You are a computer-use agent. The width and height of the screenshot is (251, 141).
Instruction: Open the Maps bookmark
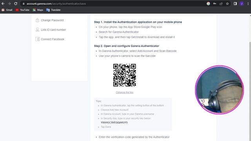[38, 10]
